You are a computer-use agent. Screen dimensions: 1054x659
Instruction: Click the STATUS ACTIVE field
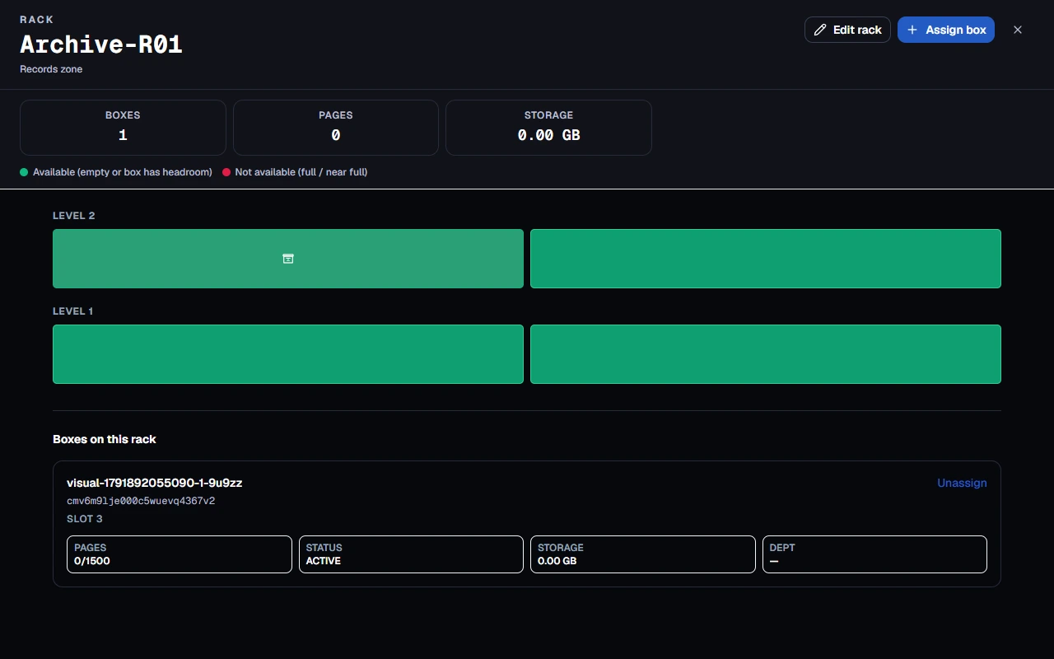tap(411, 554)
